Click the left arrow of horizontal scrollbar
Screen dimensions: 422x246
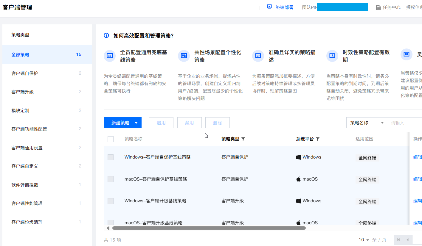(108, 228)
